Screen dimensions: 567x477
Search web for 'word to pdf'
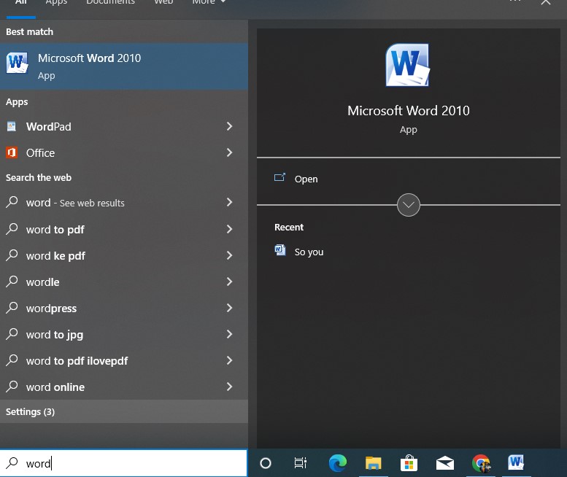123,229
